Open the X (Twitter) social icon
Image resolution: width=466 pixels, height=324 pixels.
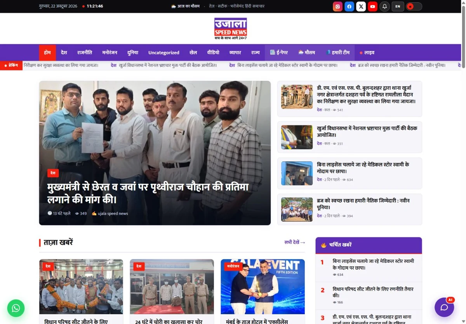[x=361, y=7]
